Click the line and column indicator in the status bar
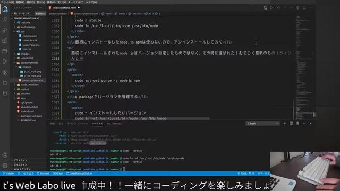 (x=246, y=173)
